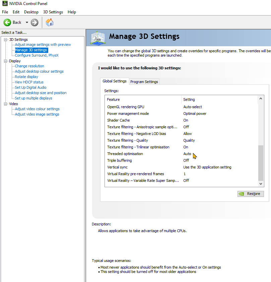Click the Feature column header

tap(143, 99)
